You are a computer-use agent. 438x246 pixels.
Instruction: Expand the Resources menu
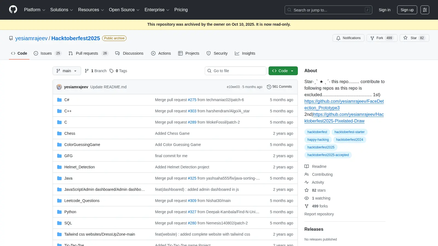pyautogui.click(x=91, y=10)
